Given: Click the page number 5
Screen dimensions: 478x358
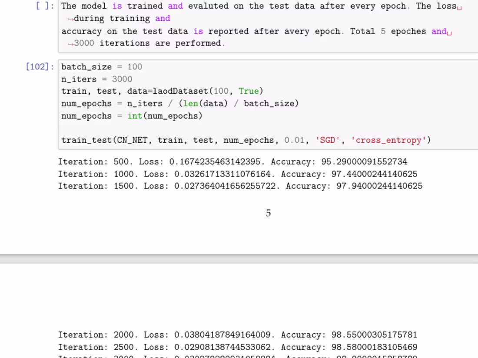Looking at the screenshot, I should (268, 213).
